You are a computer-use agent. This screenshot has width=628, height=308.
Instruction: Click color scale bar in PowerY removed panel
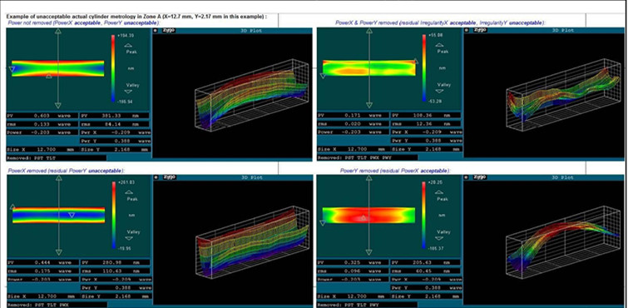pyautogui.click(x=423, y=216)
